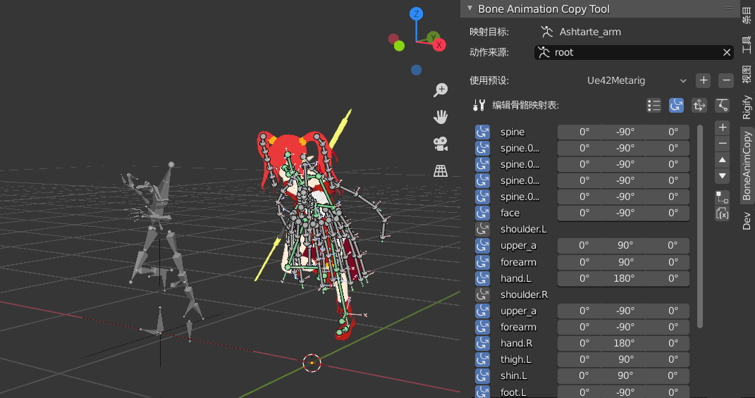The width and height of the screenshot is (755, 398).
Task: Open the Ue42Metarig preset dropdown
Action: [x=636, y=80]
